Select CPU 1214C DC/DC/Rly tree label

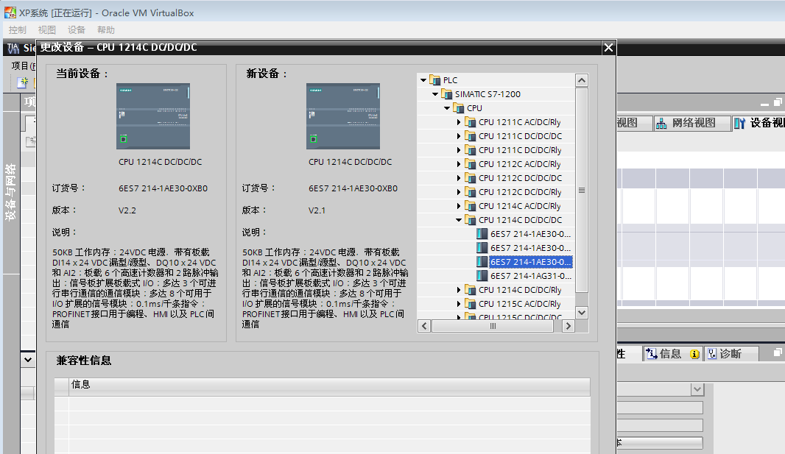[520, 290]
